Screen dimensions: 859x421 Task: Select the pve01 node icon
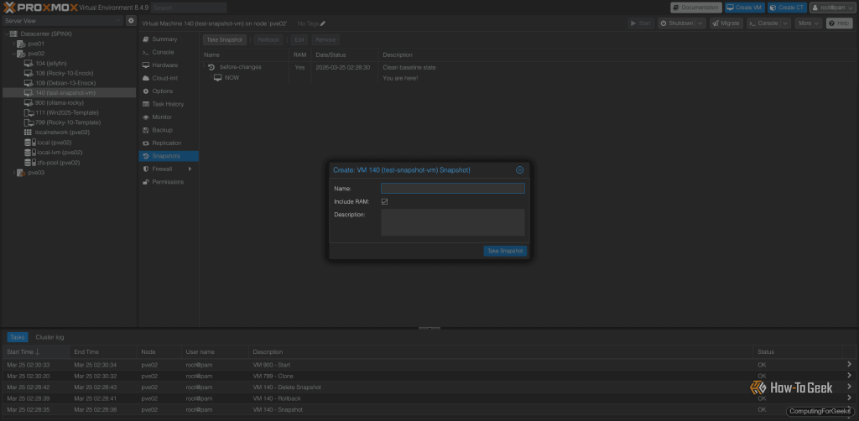21,44
